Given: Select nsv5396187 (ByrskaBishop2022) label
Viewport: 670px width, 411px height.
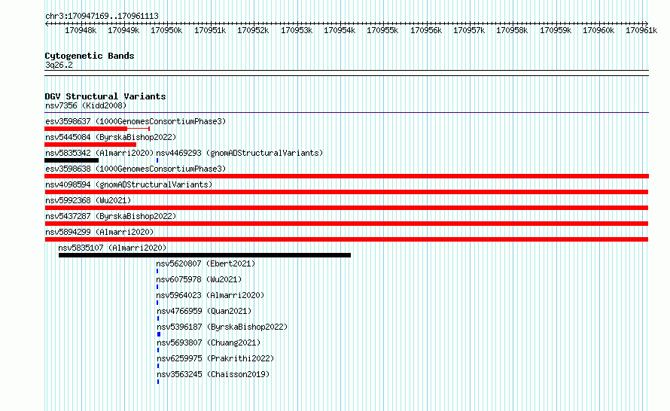Looking at the screenshot, I should (x=222, y=327).
